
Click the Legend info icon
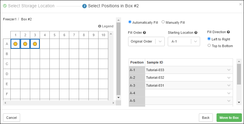[100, 26]
